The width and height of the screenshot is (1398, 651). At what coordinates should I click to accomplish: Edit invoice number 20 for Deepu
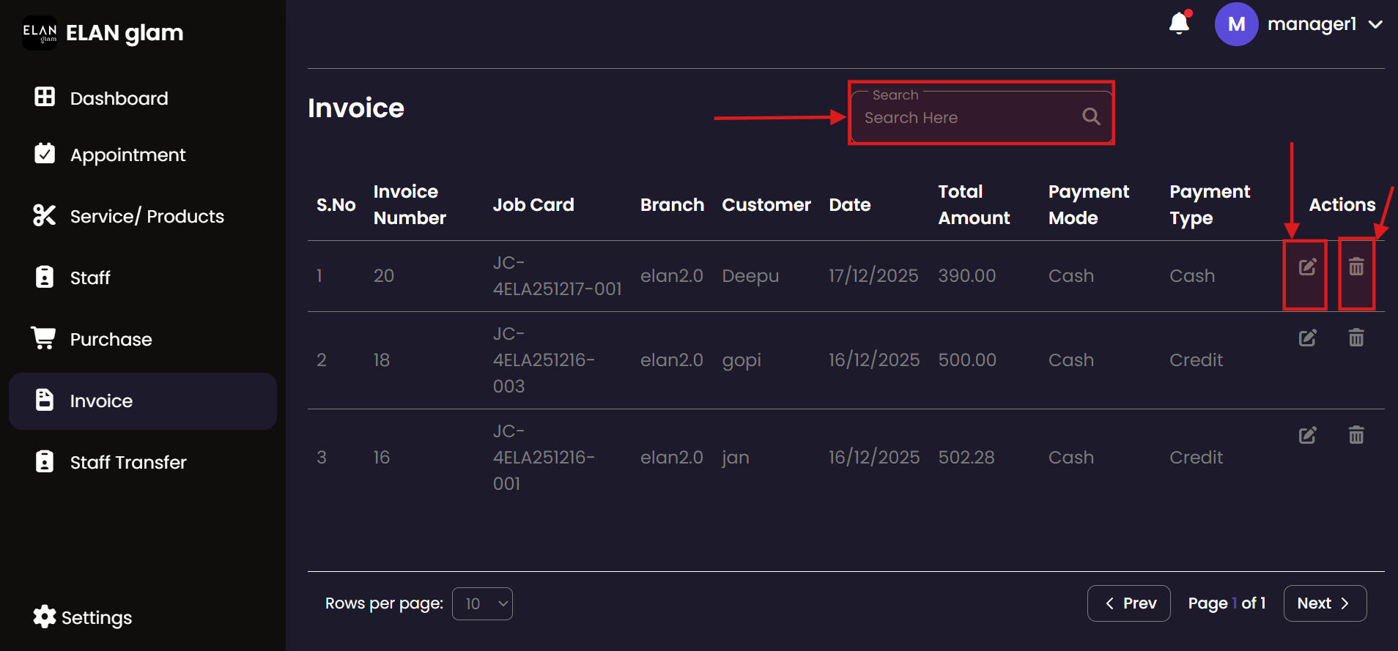tap(1307, 267)
